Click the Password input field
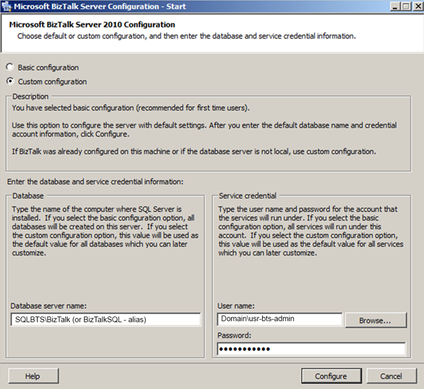 (x=311, y=349)
